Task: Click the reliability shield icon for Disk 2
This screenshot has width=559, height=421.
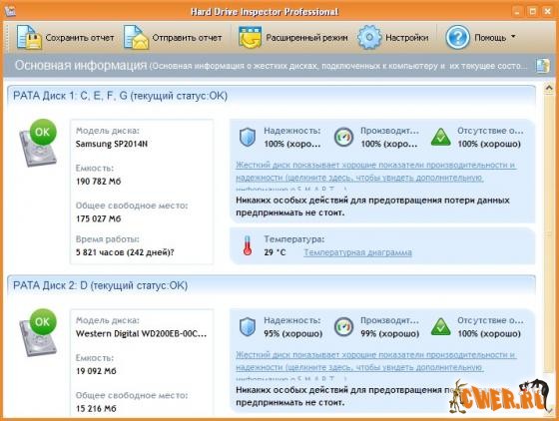Action: pyautogui.click(x=248, y=327)
